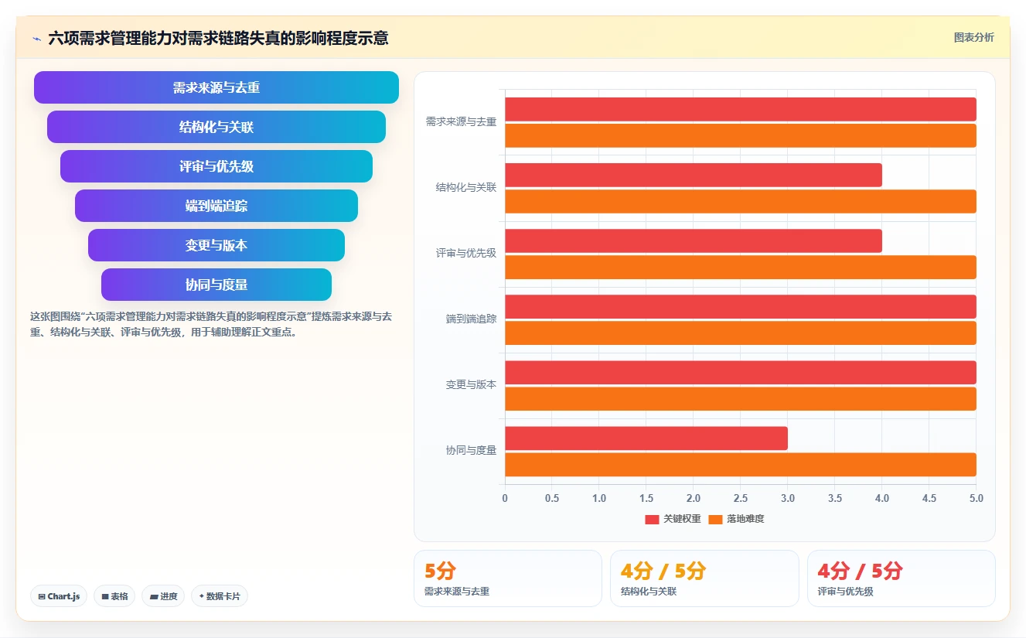The width and height of the screenshot is (1026, 638).
Task: Click the x-axis tick value 0
Action: [505, 498]
